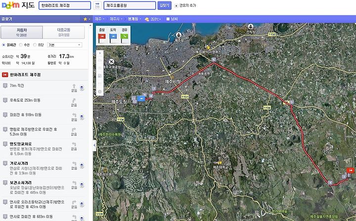This screenshot has height=221, width=356.
Task: Click the 길찾기 search button
Action: tap(164, 5)
